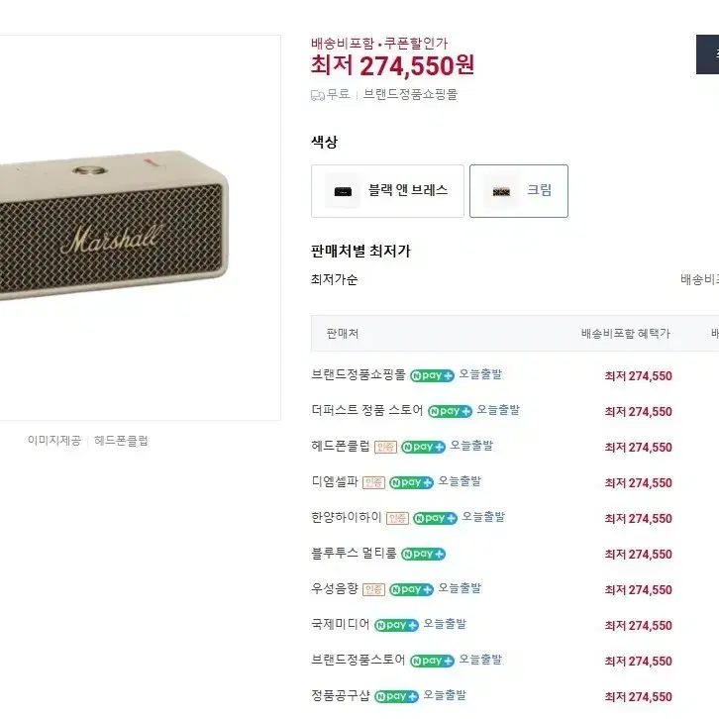This screenshot has height=719, width=719.
Task: Click Npay+ badge beside 블루투스 멀티룸
Action: pos(423,554)
